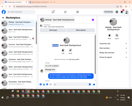Open the account profile avatar menu
The height and width of the screenshot is (106, 132).
click(x=127, y=12)
